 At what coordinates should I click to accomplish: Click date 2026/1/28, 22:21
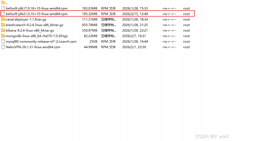pyautogui.click(x=135, y=31)
